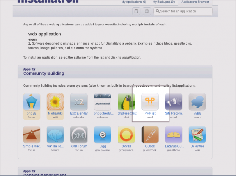Click the Community Building section heading
The width and height of the screenshot is (236, 176).
point(43,73)
